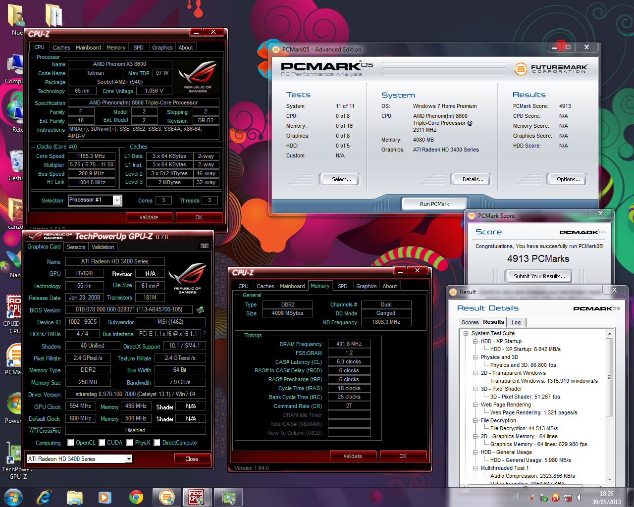
Task: Enable the OpenCL checkbox in GPU-Z
Action: (x=71, y=443)
